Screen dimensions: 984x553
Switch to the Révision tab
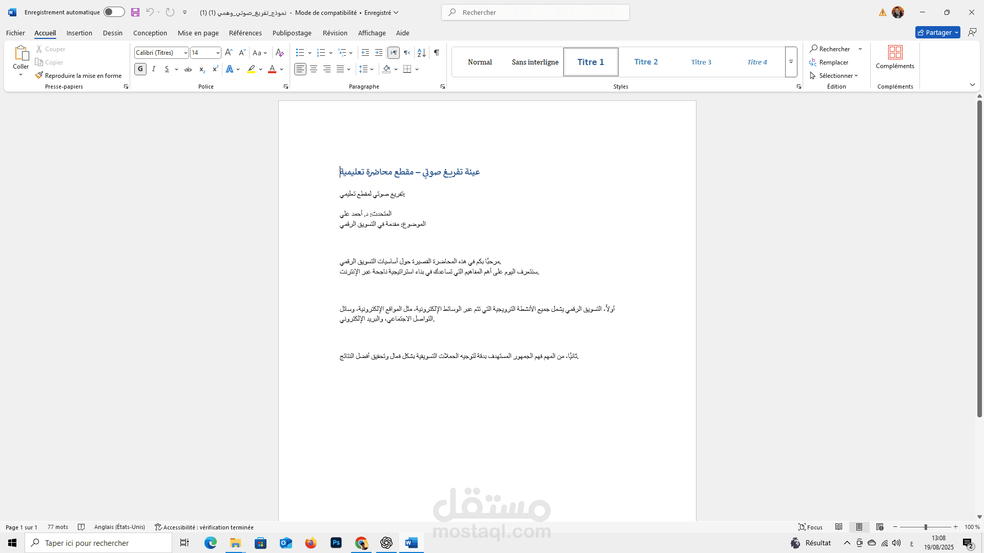(x=335, y=33)
